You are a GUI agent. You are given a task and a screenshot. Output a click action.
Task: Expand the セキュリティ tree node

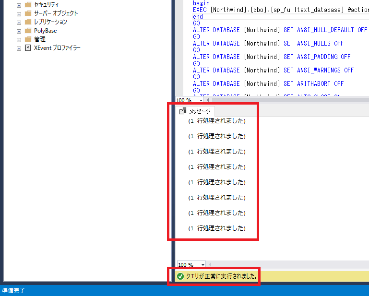pos(19,5)
